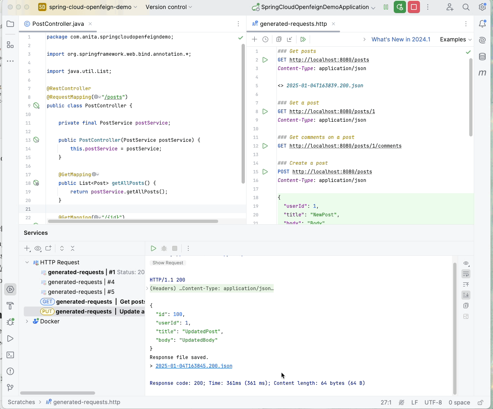The height and width of the screenshot is (409, 493).
Task: Open Search Everywhere magnifier
Action: [466, 7]
